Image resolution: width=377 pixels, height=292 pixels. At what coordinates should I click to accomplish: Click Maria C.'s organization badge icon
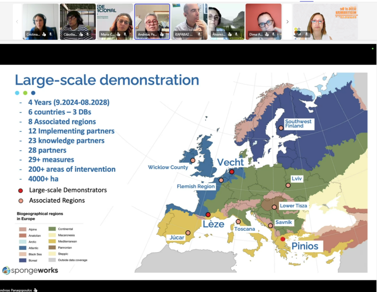(119, 34)
